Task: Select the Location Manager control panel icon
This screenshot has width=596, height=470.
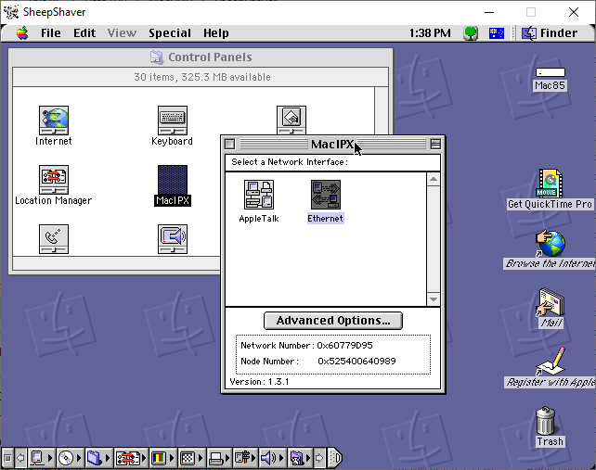Action: click(x=54, y=180)
